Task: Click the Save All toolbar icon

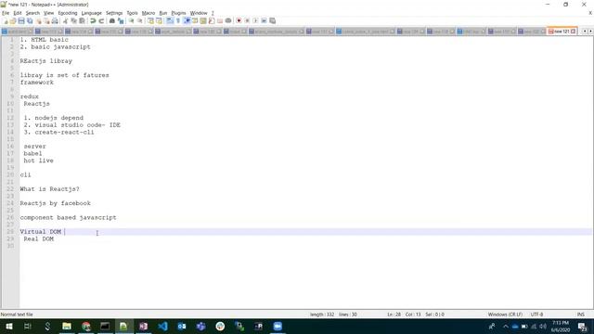Action: tap(30, 20)
